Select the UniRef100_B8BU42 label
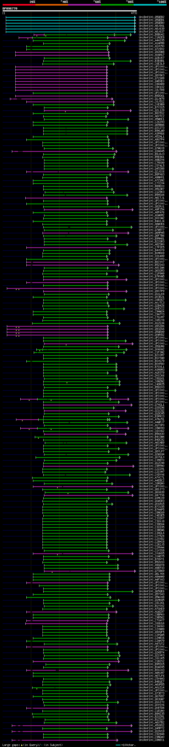The width and height of the screenshot is (169, 747). point(152,34)
